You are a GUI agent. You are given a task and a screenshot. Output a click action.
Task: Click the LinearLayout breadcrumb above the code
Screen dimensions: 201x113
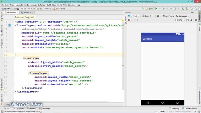[x=24, y=17]
